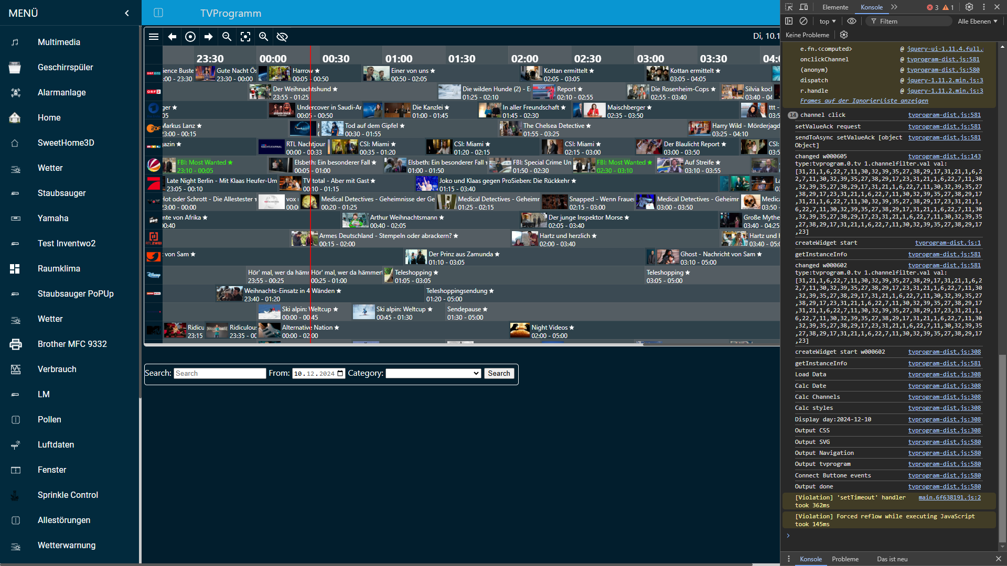
Task: Open Alarmanlage sidebar entry
Action: click(x=61, y=92)
